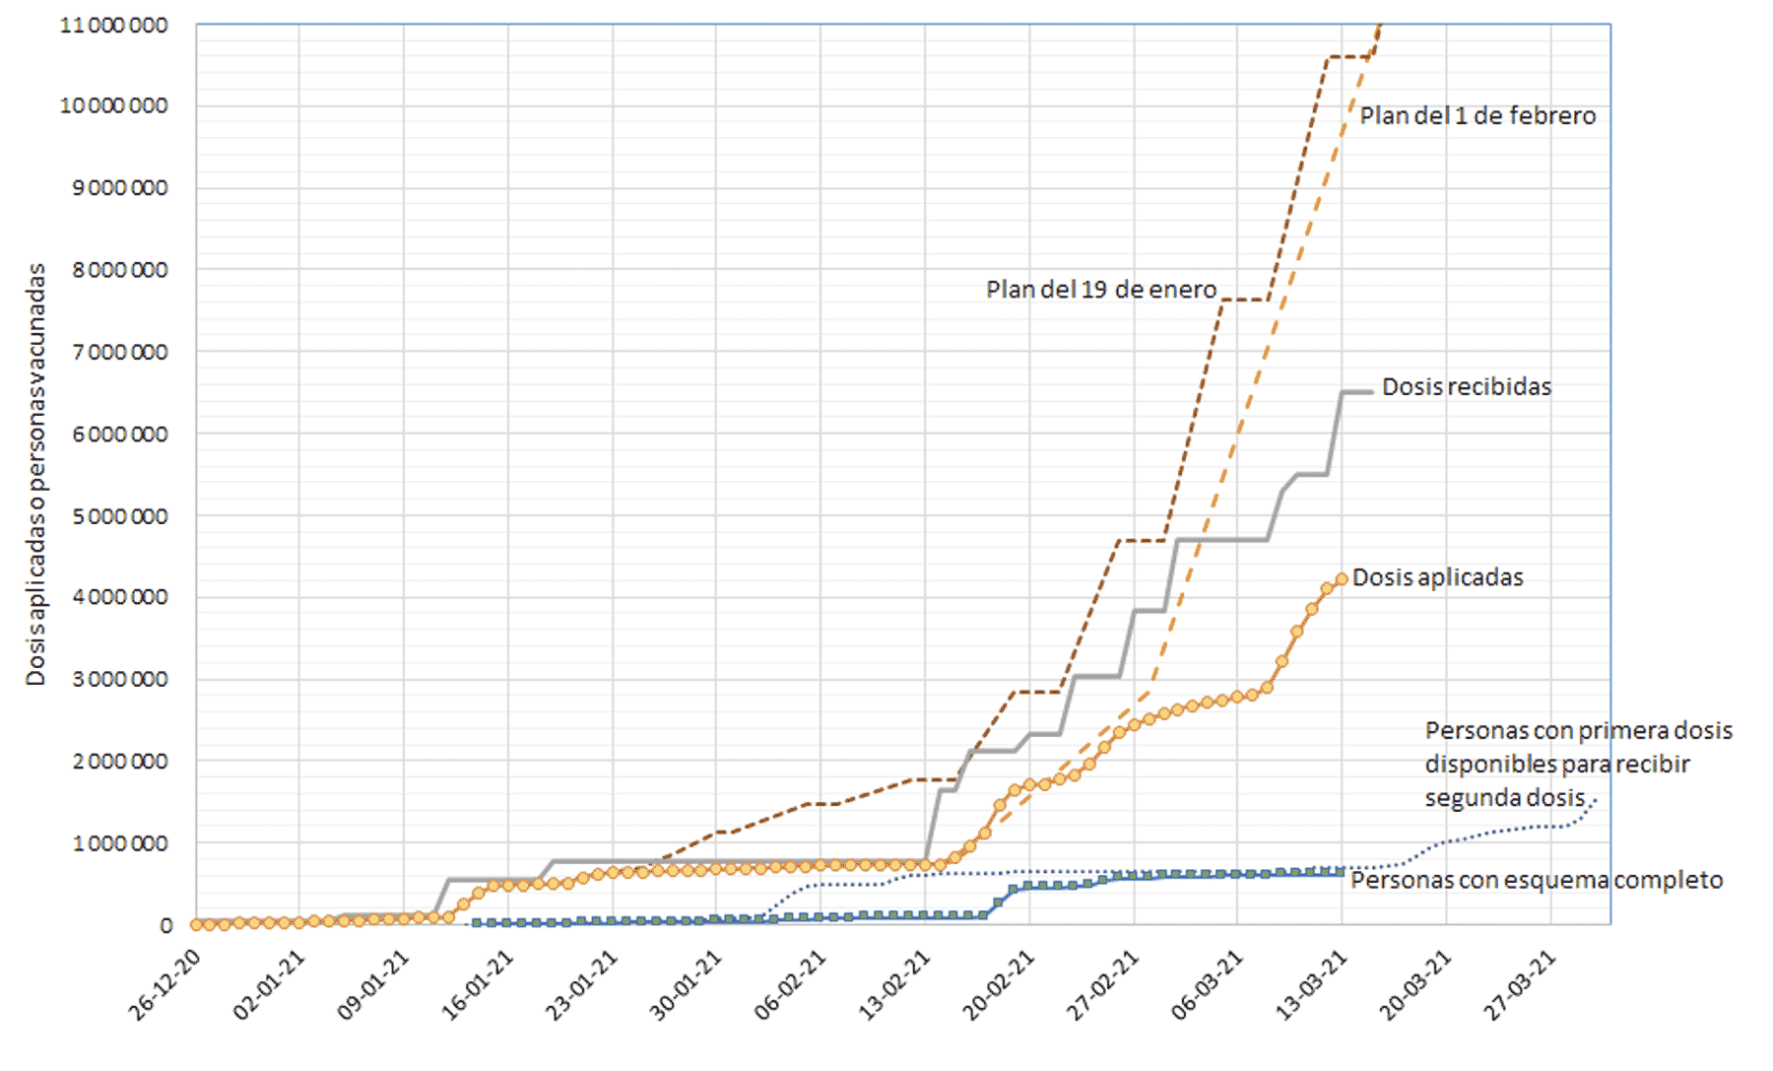
Task: Click the 0 value on the y-axis
Action: click(x=165, y=926)
